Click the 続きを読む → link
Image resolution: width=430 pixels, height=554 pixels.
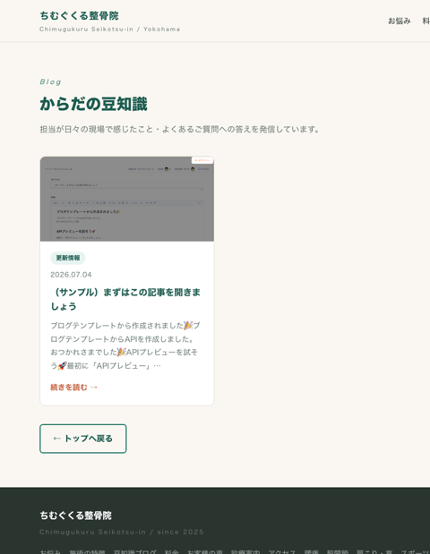73,388
